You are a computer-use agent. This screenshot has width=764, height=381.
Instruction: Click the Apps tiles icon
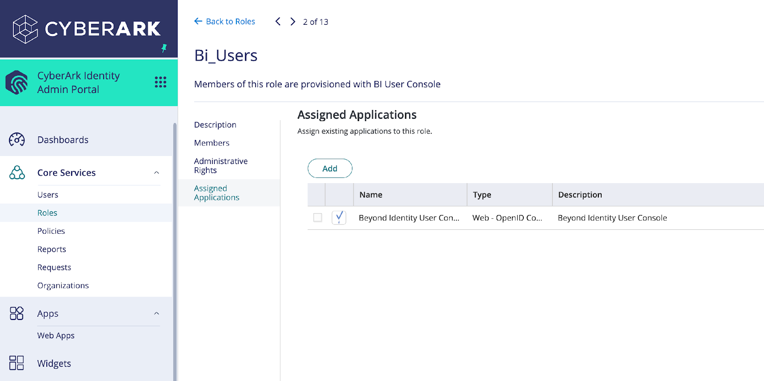[x=17, y=313]
